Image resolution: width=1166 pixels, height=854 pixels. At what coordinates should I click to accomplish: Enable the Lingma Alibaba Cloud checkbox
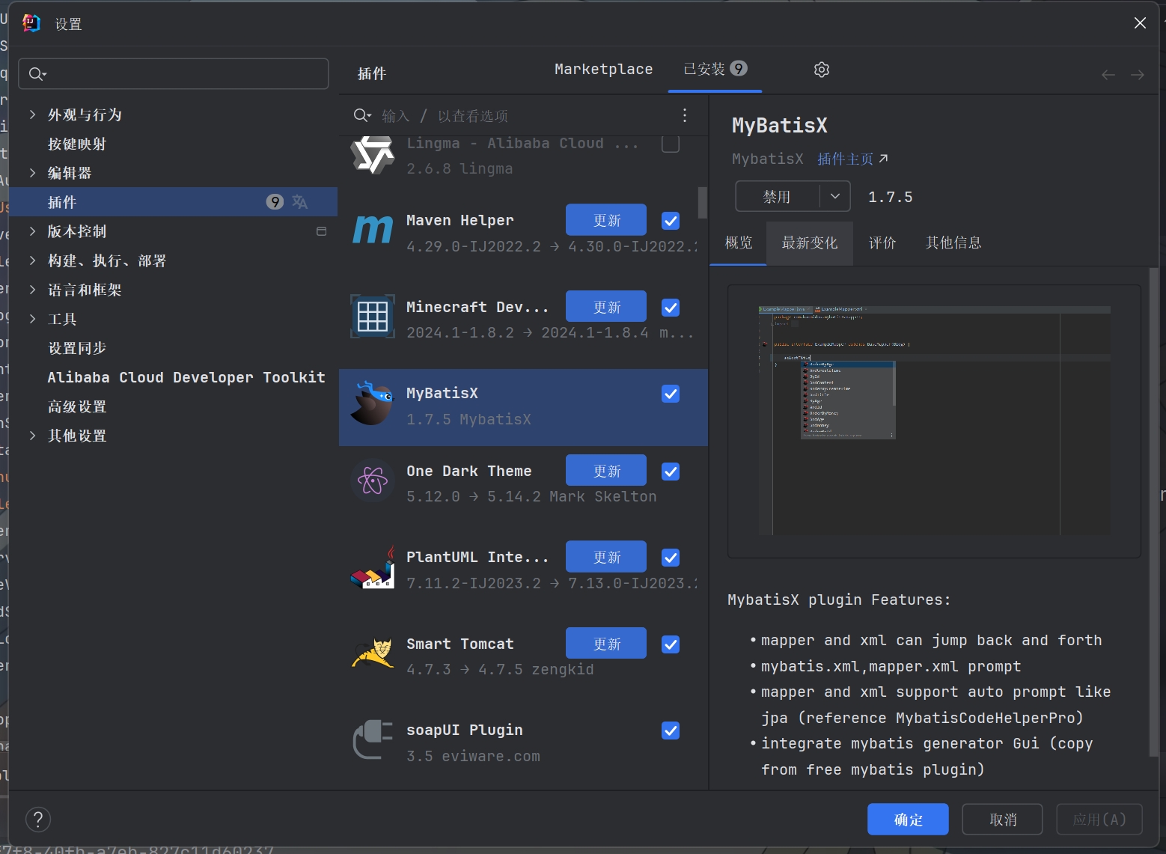(671, 144)
